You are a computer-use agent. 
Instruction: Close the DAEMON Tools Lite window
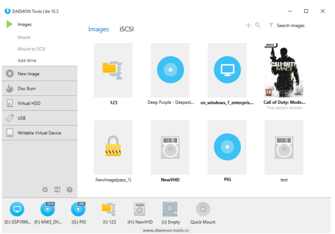coord(323,11)
